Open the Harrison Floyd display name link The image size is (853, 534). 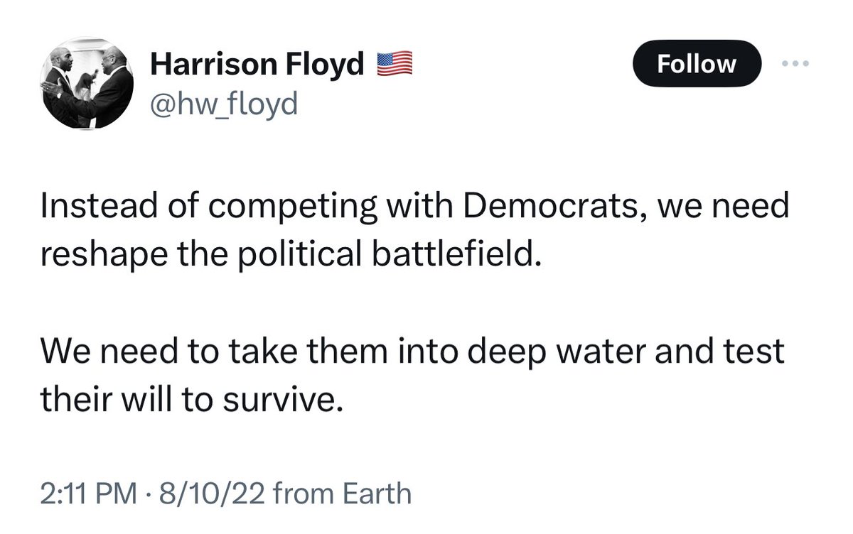(x=257, y=65)
